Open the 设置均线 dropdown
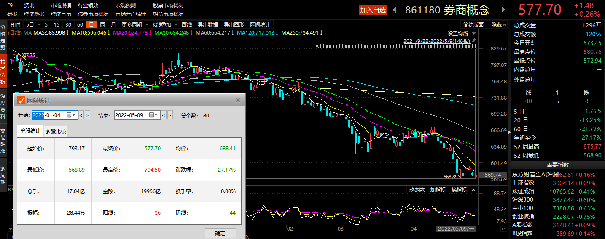Screen dimensions: 605x239 pos(461,34)
